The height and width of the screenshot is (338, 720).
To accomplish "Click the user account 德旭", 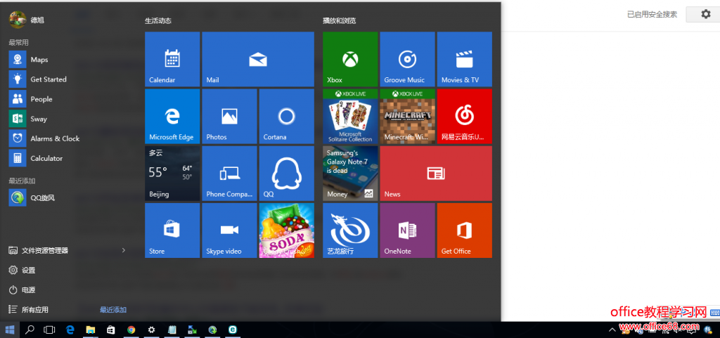I will 27,20.
